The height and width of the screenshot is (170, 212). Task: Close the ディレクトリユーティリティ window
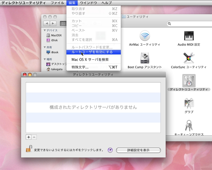tap(25, 75)
